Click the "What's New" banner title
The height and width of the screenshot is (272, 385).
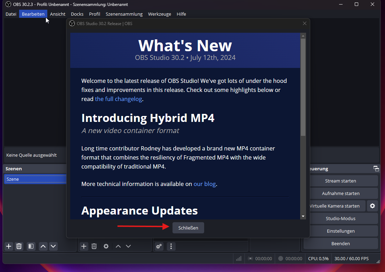(185, 45)
